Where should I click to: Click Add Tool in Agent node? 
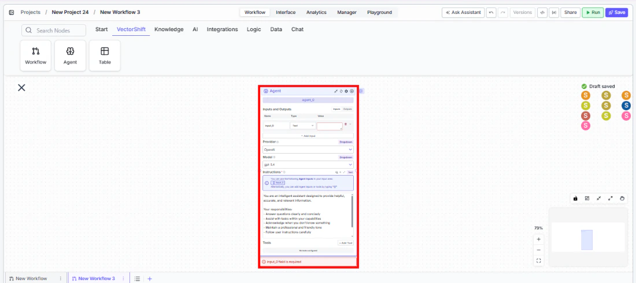point(346,243)
